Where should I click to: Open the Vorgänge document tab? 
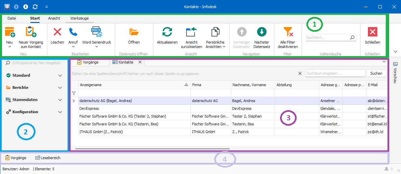[x=89, y=62]
